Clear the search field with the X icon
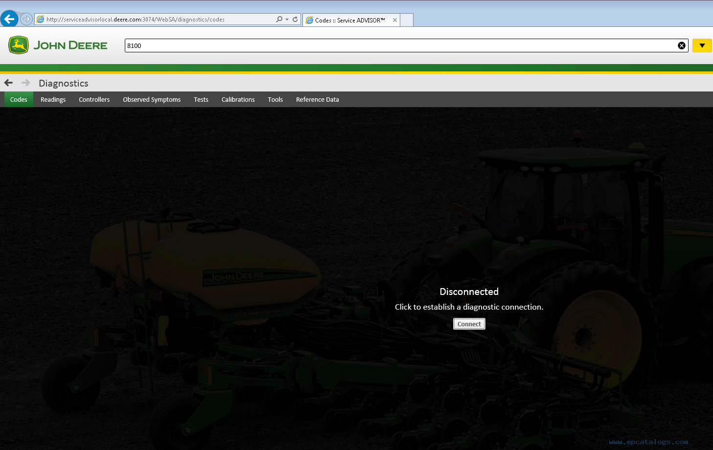This screenshot has width=713, height=450. (x=681, y=45)
